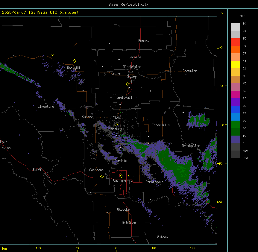Click the Sundre town label
The image size is (258, 252).
(x=87, y=117)
